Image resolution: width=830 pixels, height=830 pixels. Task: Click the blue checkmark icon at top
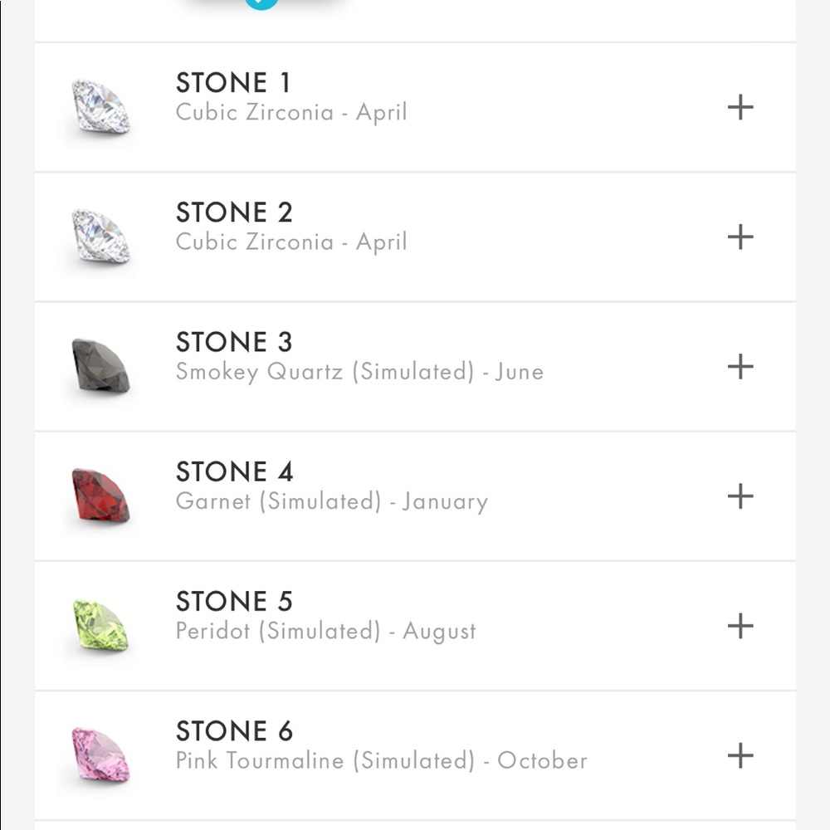[261, 2]
